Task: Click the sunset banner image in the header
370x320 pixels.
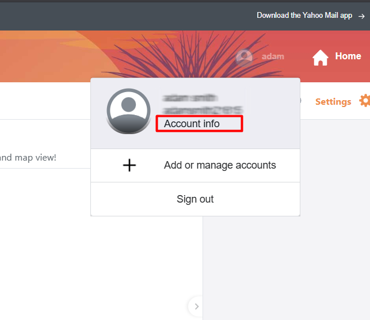Action: click(86, 56)
